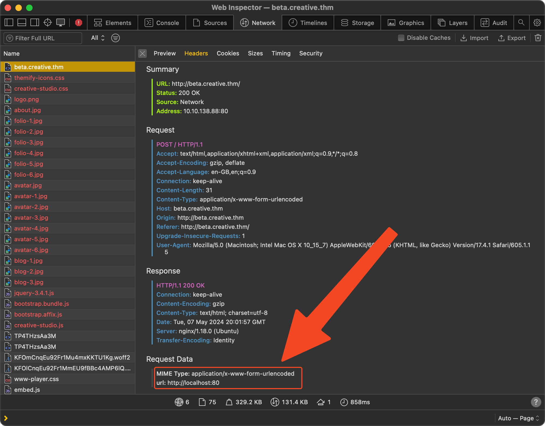
Task: Select the avatar-4.jpg request
Action: pos(68,228)
